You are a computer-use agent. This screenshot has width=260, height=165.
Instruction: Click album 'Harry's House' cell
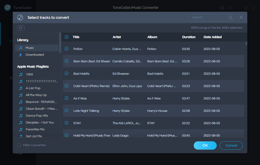tap(157, 111)
